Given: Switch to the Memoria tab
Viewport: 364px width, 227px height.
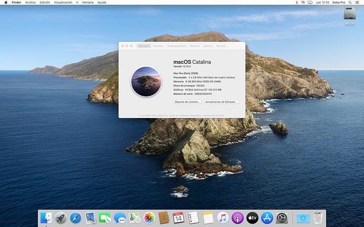Looking at the screenshot, I should (195, 46).
